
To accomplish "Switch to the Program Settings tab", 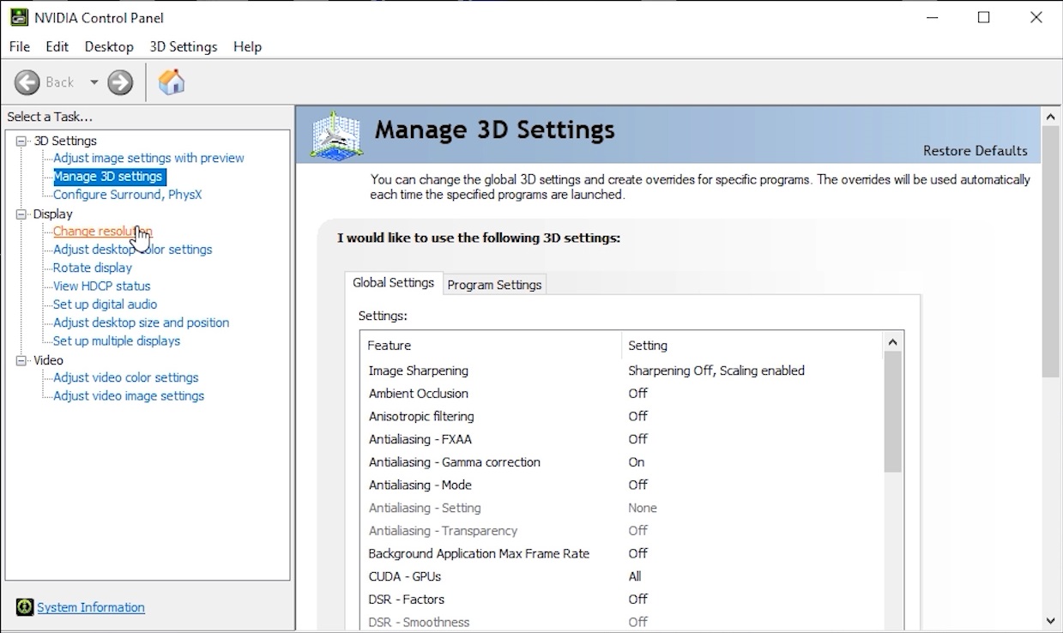I will tap(494, 285).
